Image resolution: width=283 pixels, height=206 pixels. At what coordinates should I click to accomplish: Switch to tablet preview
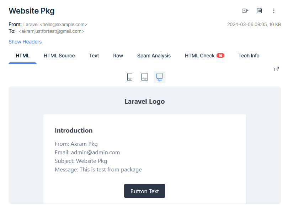(145, 77)
